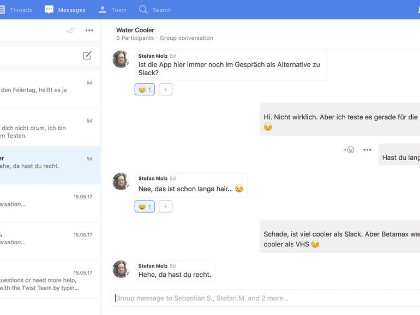The image size is (420, 315).
Task: Click the add emoji reaction icon beside ellipsis
Action: coord(349,150)
